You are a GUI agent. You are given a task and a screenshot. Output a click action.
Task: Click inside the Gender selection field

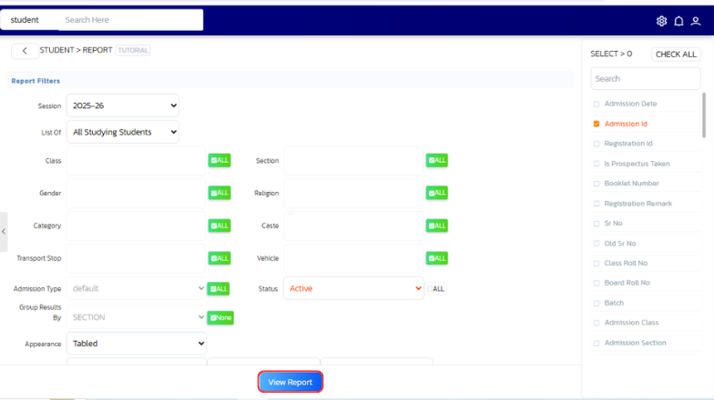(137, 193)
